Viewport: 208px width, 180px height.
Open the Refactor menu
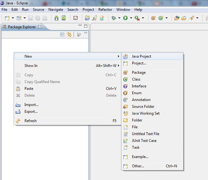(x=105, y=10)
